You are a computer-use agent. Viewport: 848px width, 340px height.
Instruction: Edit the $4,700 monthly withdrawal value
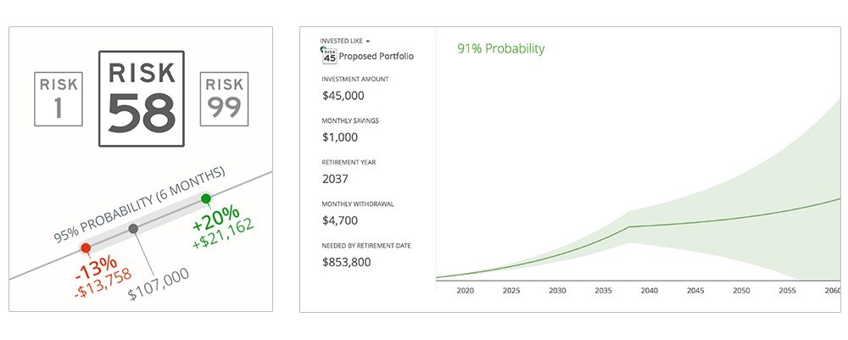(x=339, y=220)
